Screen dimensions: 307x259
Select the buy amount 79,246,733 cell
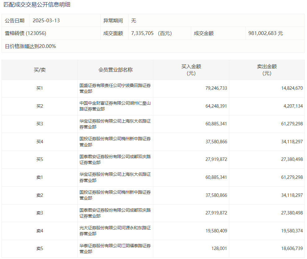click(216, 88)
